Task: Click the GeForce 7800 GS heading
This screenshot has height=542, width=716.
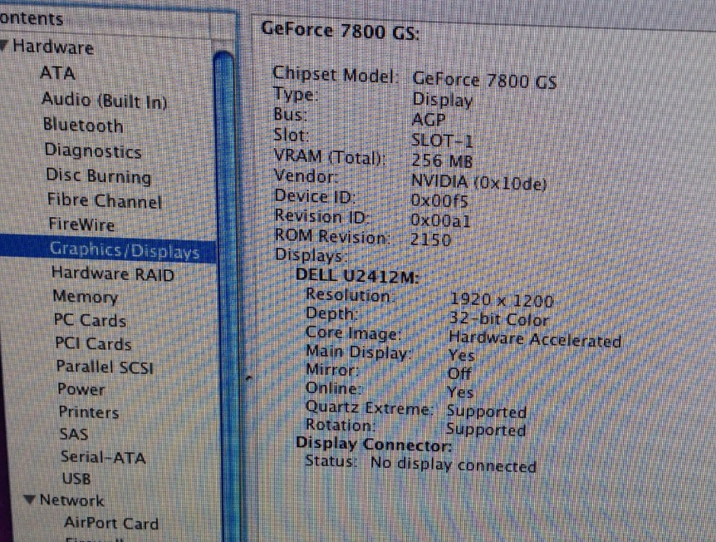Action: [341, 31]
